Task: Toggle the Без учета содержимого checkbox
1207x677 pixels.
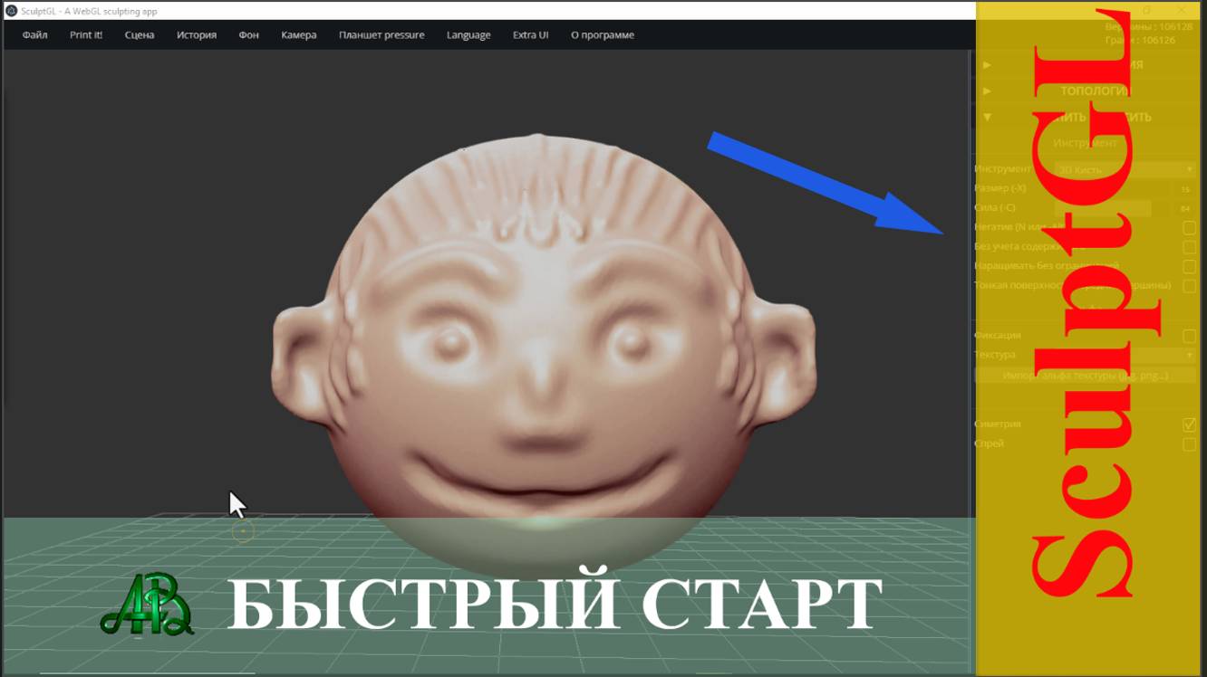Action: tap(1190, 246)
